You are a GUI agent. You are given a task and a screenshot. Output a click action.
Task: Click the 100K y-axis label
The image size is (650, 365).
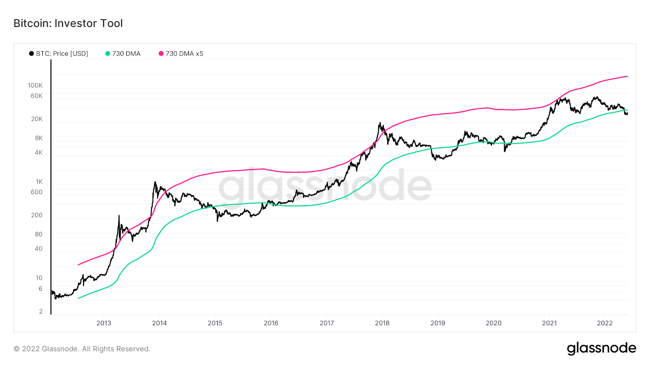pos(35,86)
